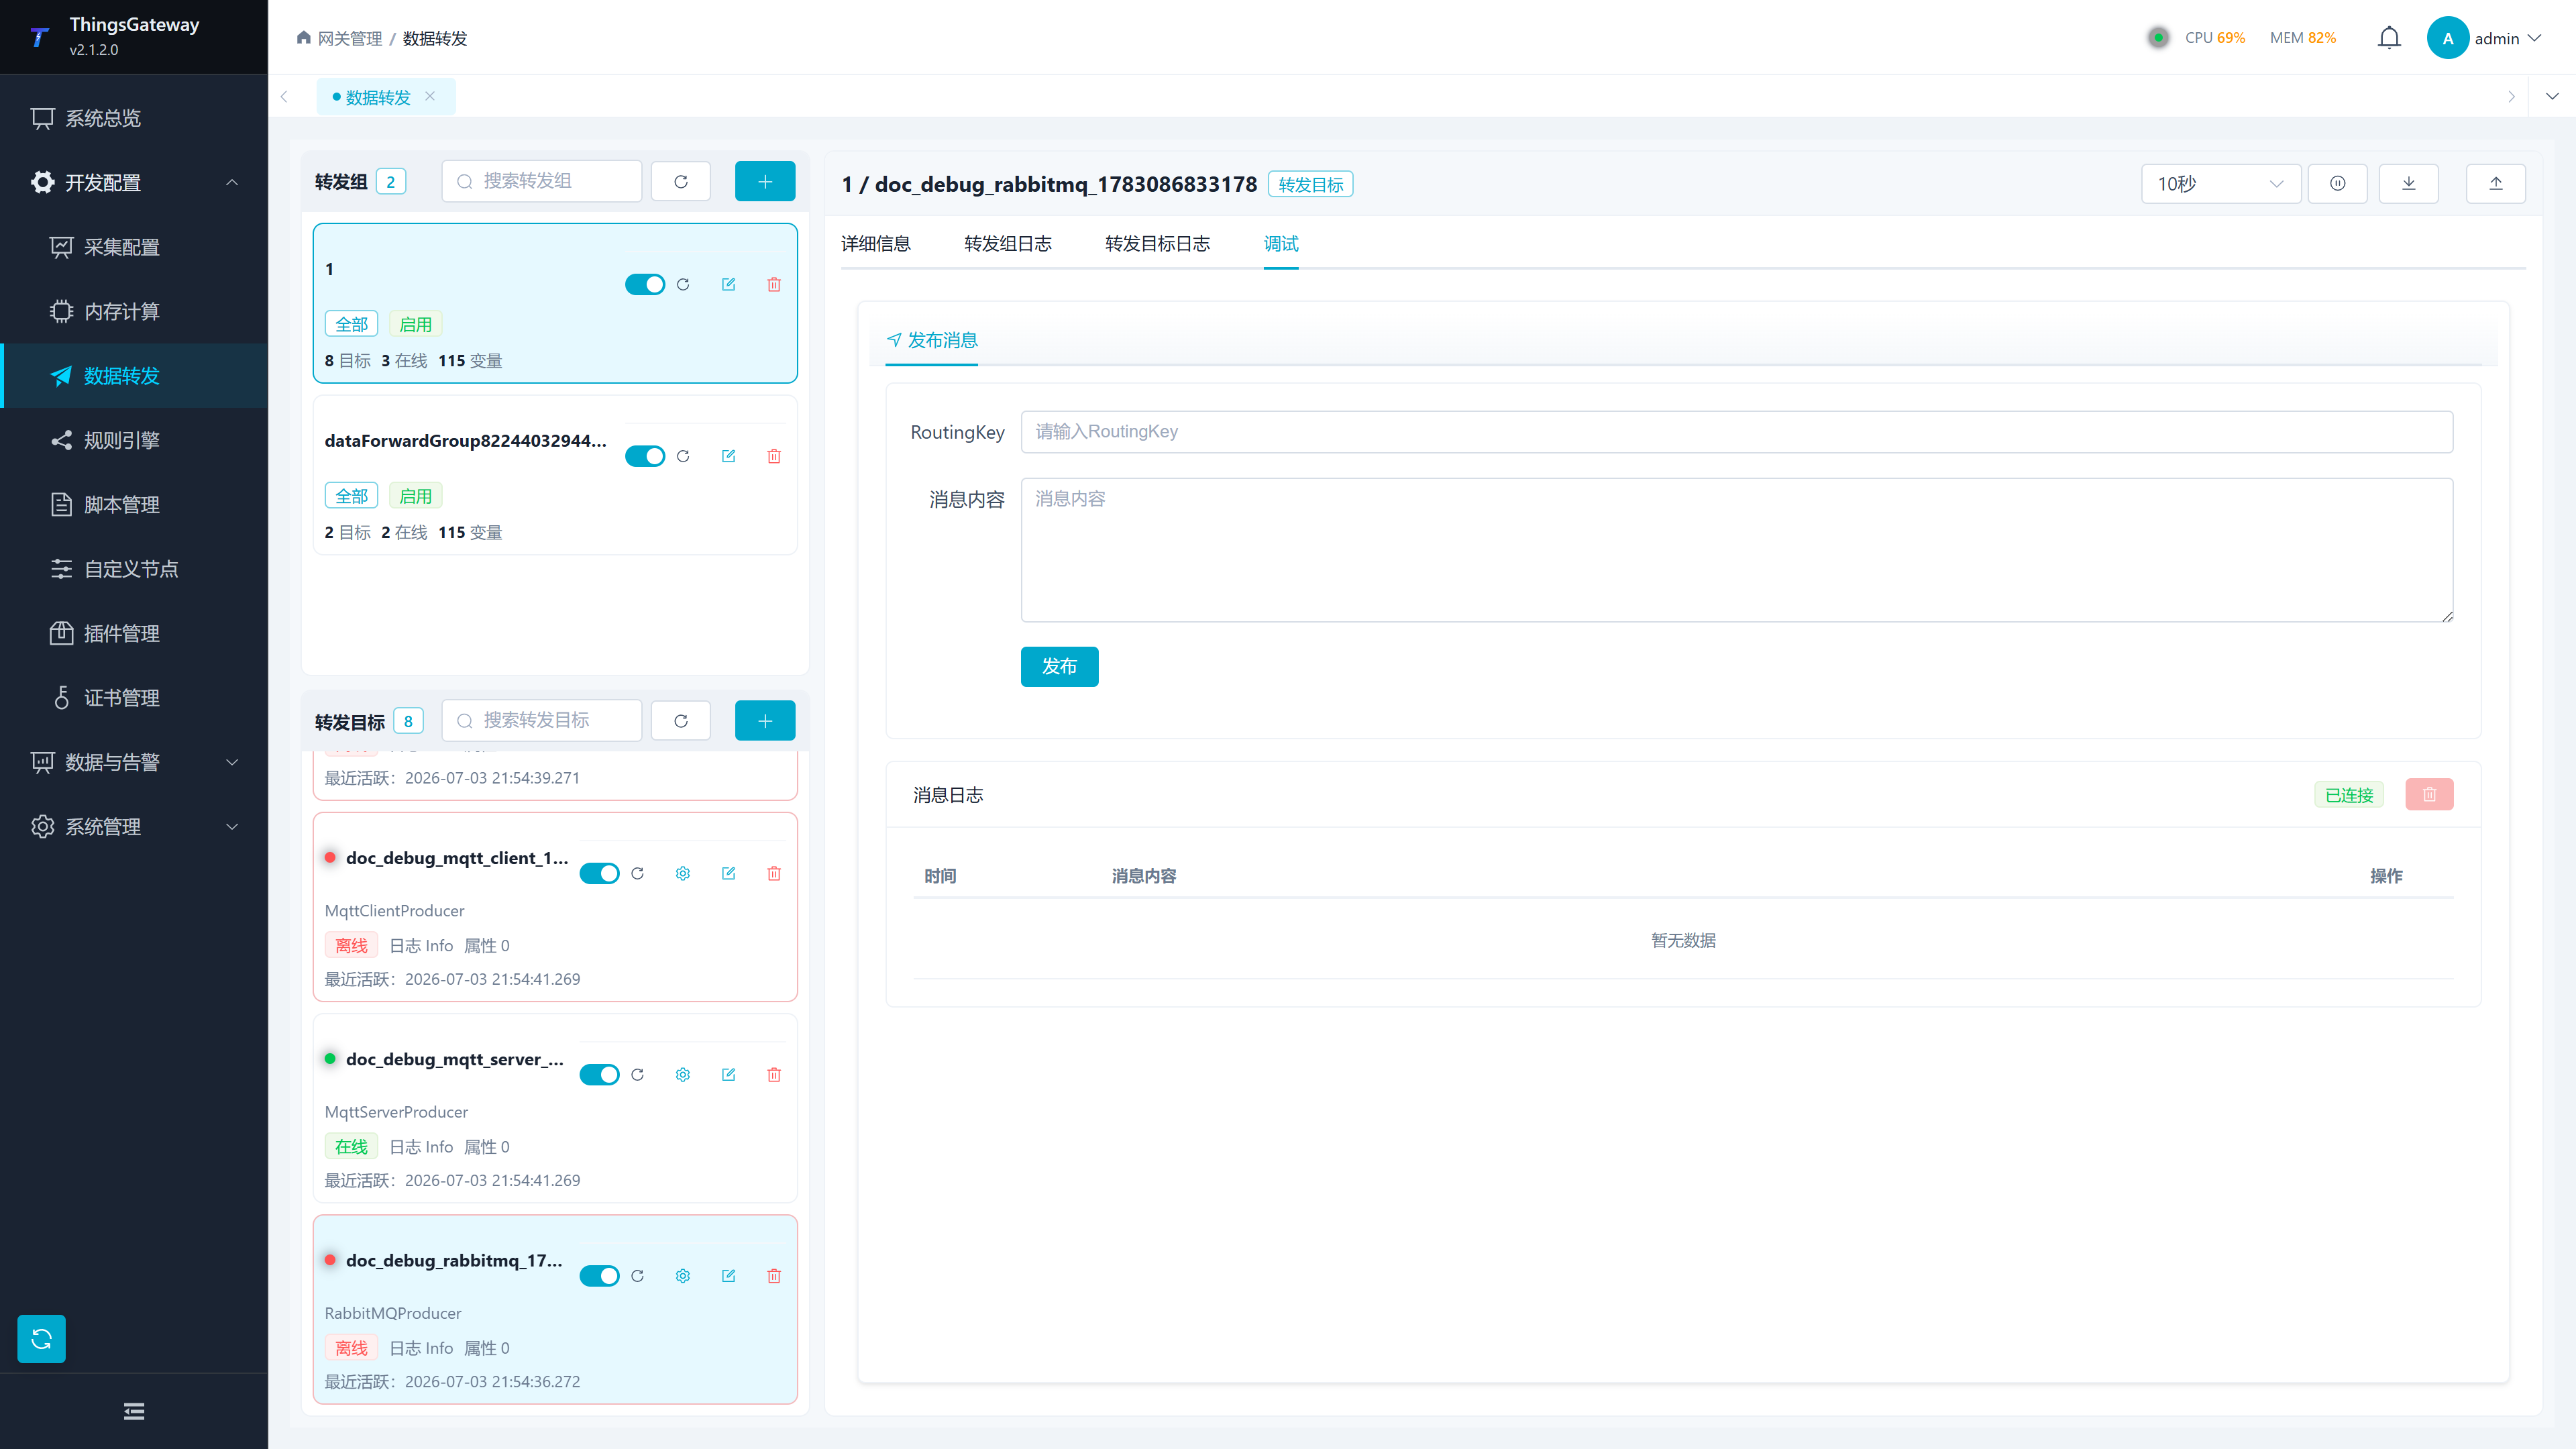The image size is (2576, 1449).
Task: Collapse the 开发配置 menu group
Action: 134,182
